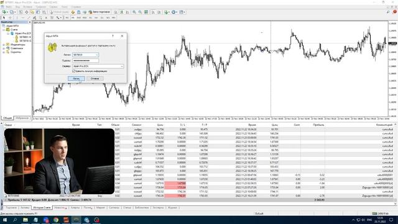Click the bell-shaped toolbar icon
Image resolution: width=398 pixels, height=224 pixels.
[x=79, y=12]
